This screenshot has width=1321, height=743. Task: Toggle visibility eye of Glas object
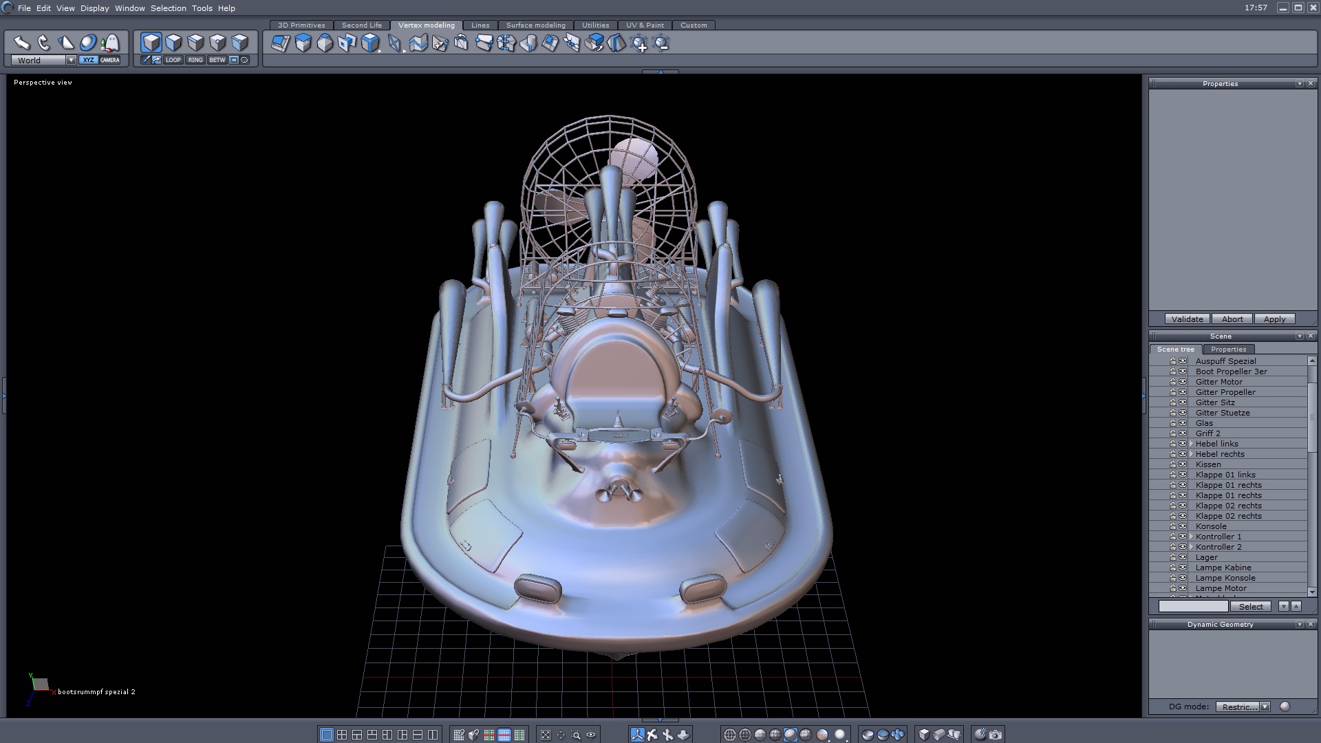pyautogui.click(x=1183, y=423)
